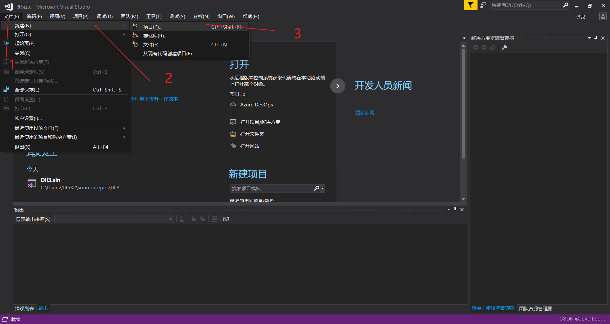Screen dimensions: 610x324
Task: Expand Recent Projects and Solutions submenu
Action: (x=124, y=137)
